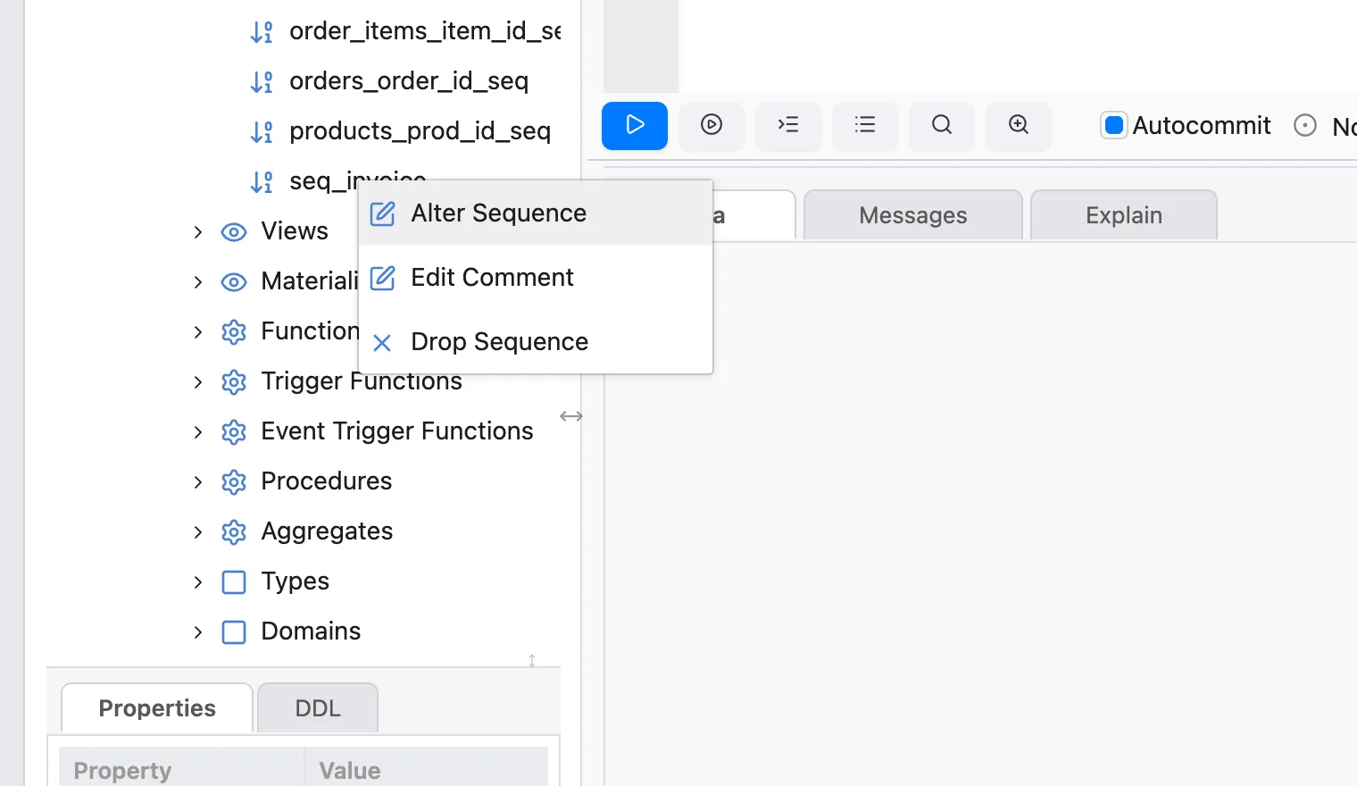Click the gear icon next to Aggregates
The width and height of the screenshot is (1357, 786).
[x=234, y=532]
